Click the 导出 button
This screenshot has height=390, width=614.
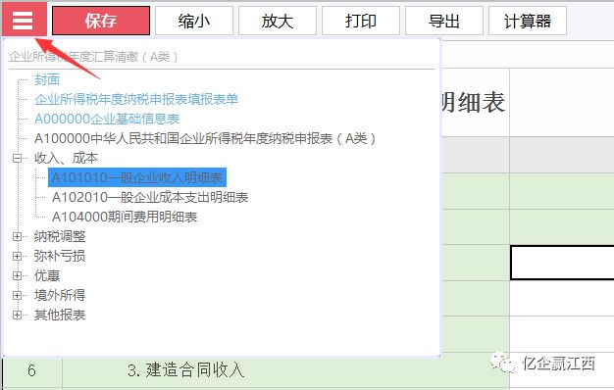(444, 21)
